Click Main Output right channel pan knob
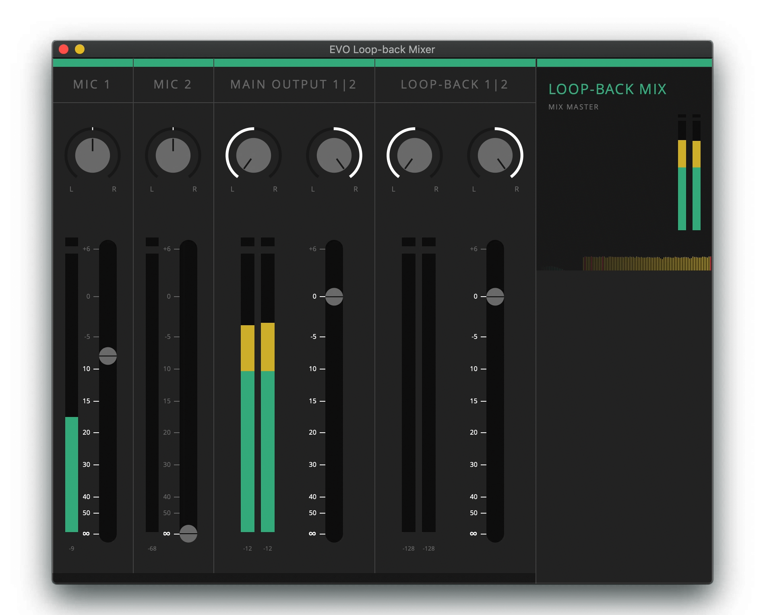765x615 pixels. click(334, 155)
